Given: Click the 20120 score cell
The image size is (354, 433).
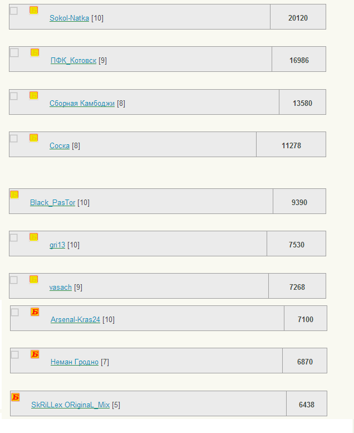Looking at the screenshot, I should click(298, 17).
